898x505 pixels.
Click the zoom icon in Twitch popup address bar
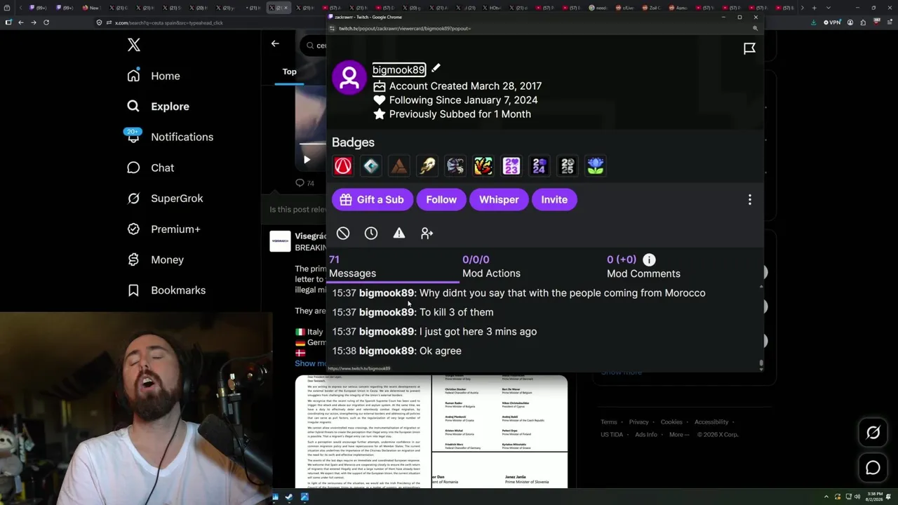pos(755,29)
